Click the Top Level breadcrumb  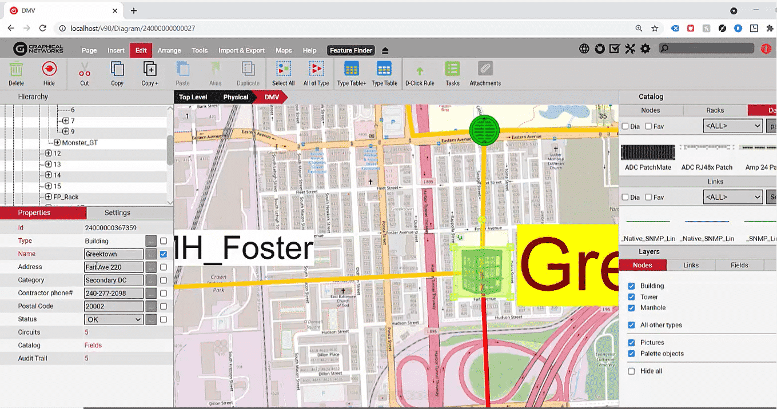193,97
